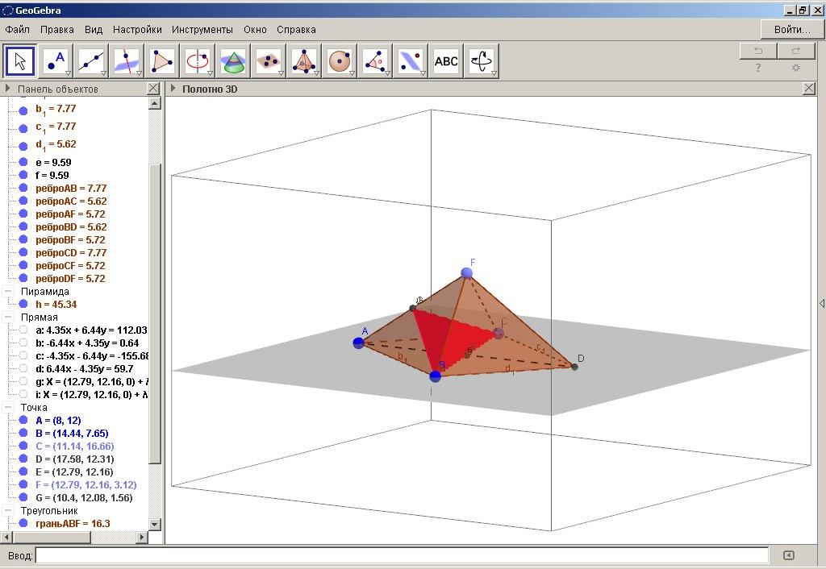
Task: Click the Ввод input field
Action: coord(402,555)
